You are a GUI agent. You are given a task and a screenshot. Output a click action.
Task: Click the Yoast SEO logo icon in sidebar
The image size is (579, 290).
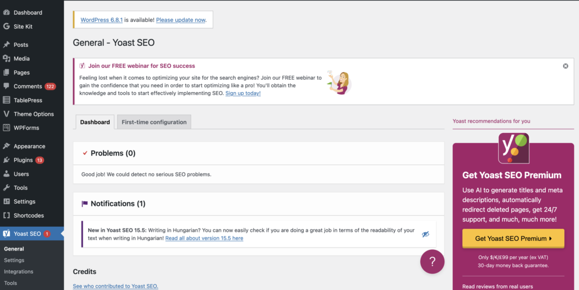(6, 233)
